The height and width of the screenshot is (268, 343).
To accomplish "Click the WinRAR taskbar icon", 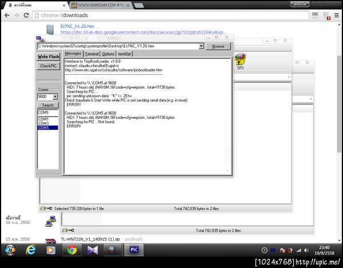I will pos(113,250).
